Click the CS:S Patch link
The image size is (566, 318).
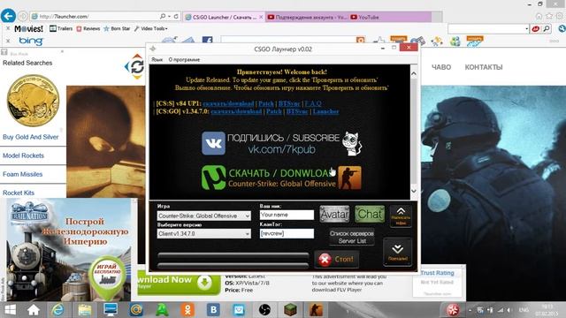click(266, 104)
